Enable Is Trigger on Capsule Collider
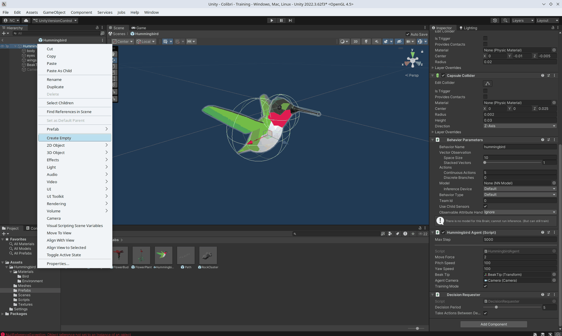The image size is (562, 336). pyautogui.click(x=485, y=91)
